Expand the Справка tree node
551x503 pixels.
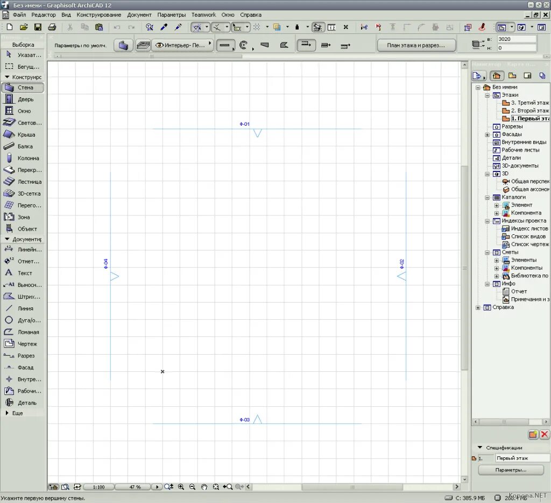(x=478, y=307)
